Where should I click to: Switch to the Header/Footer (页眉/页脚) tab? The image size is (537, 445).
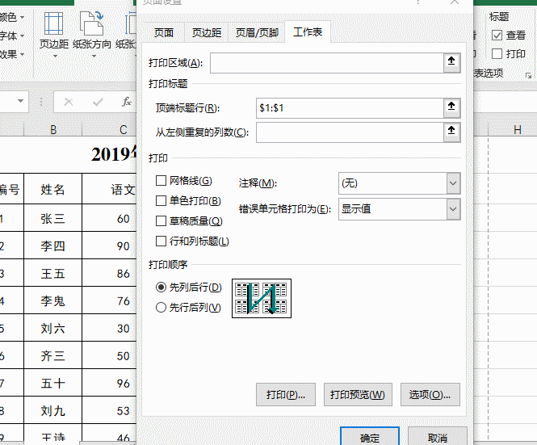pos(257,33)
